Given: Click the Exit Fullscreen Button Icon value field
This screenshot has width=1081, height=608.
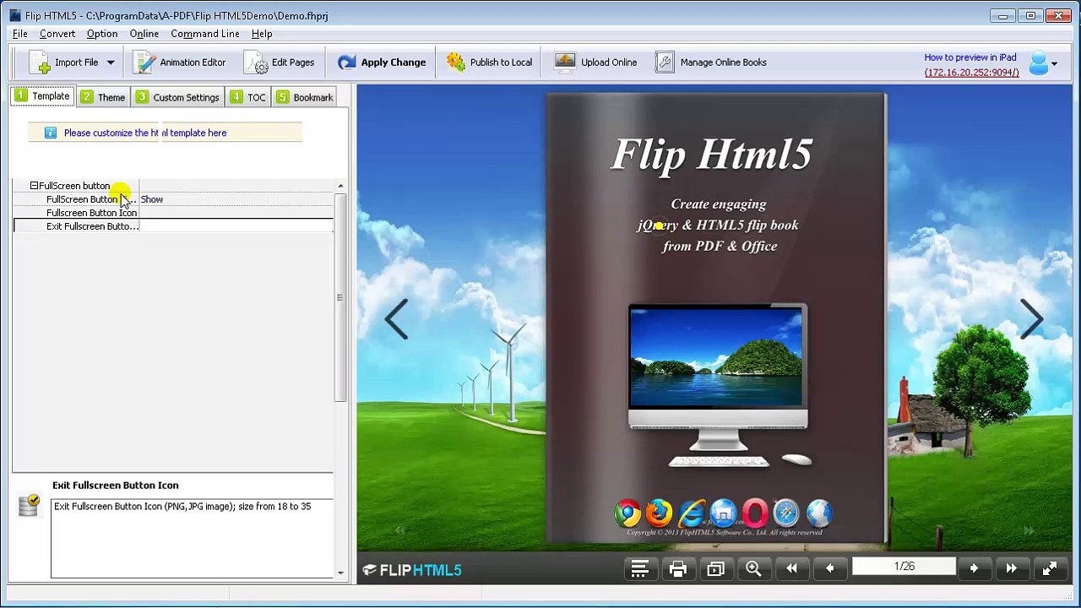Looking at the screenshot, I should point(236,226).
